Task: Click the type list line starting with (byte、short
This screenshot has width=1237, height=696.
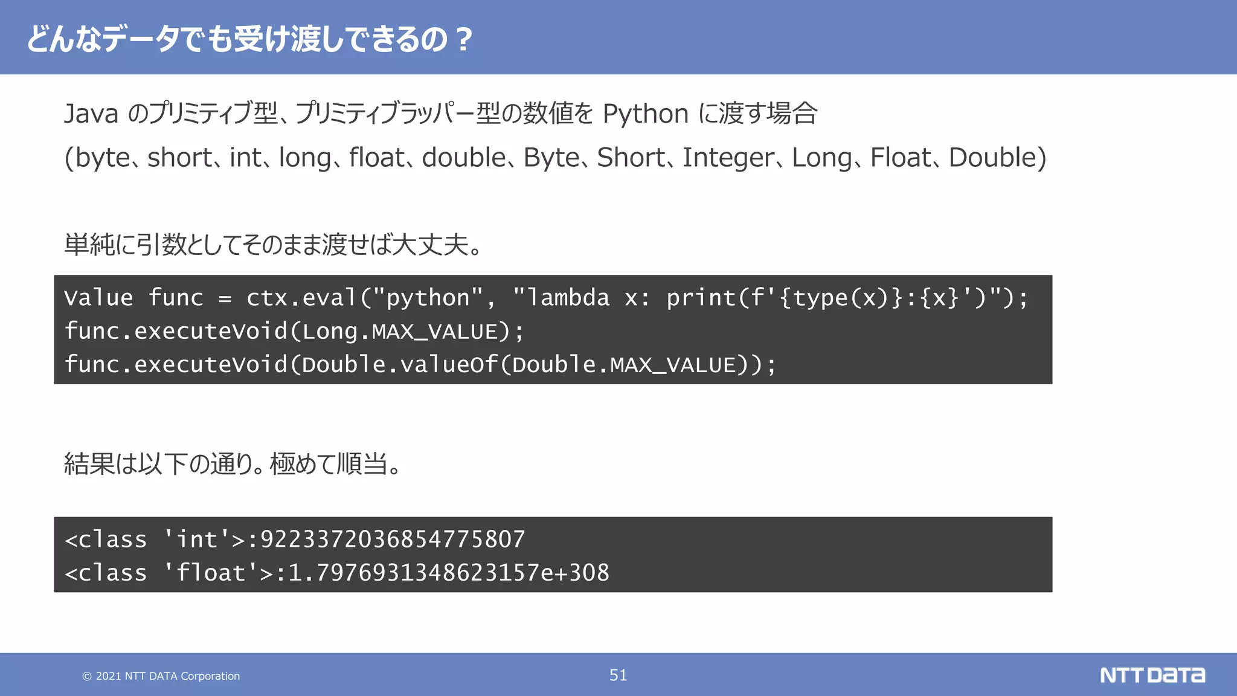Action: pyautogui.click(x=555, y=158)
